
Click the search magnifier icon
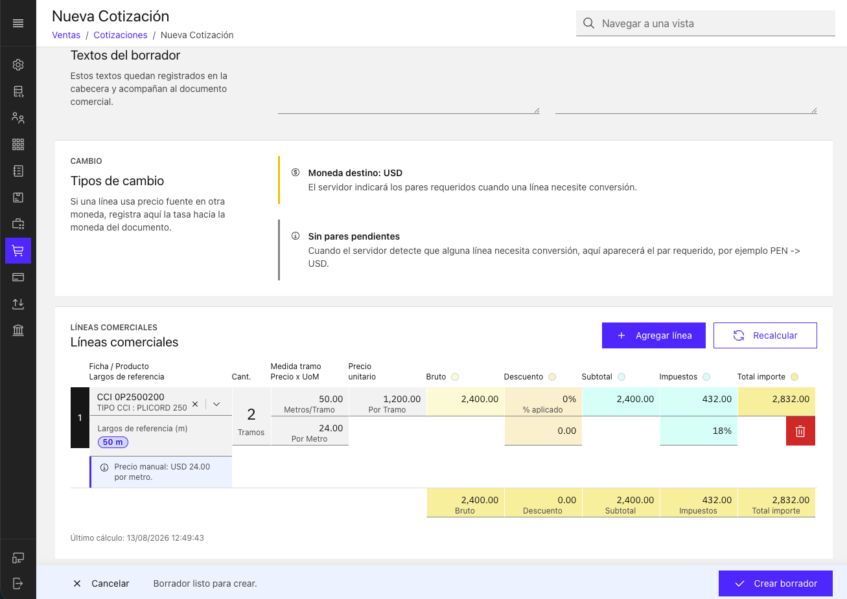point(588,23)
